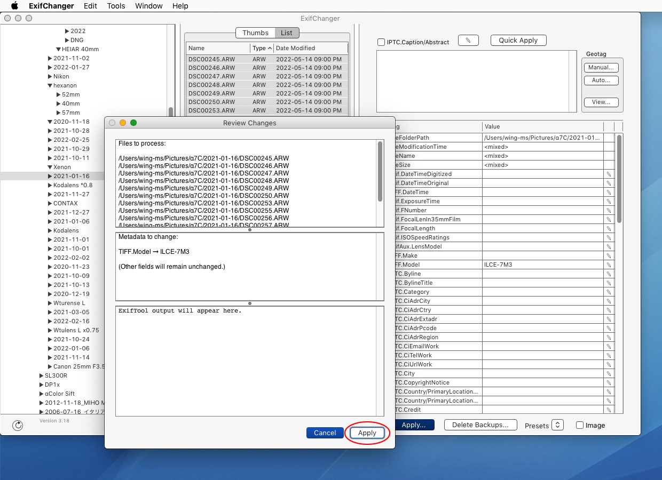The image size is (662, 480).
Task: Switch to List view
Action: (287, 33)
